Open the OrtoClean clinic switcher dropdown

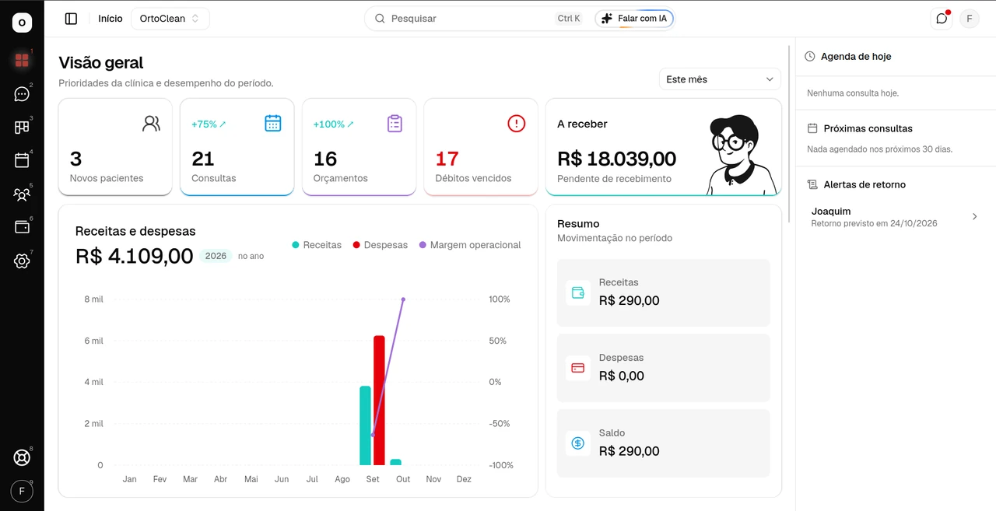pos(170,19)
